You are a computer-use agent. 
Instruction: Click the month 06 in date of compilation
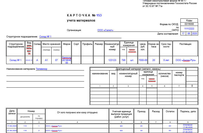coord(189,34)
